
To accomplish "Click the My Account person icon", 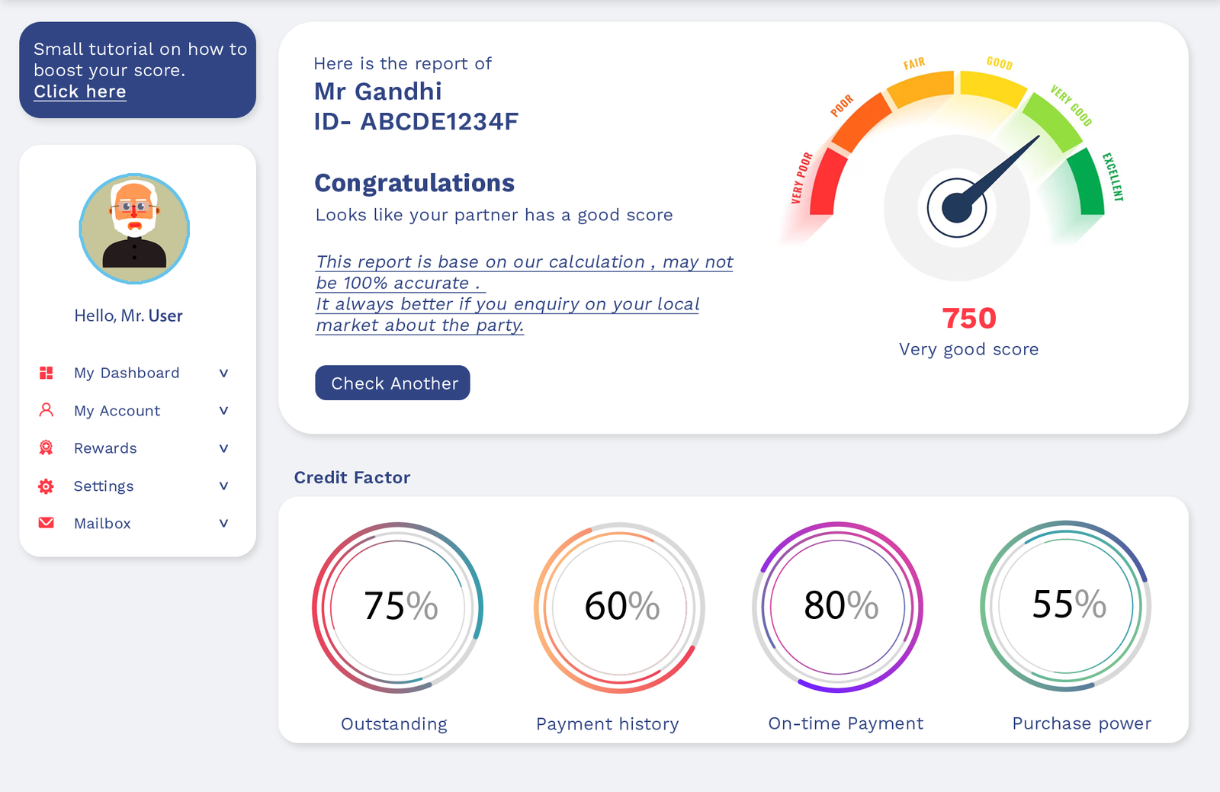I will coord(47,410).
